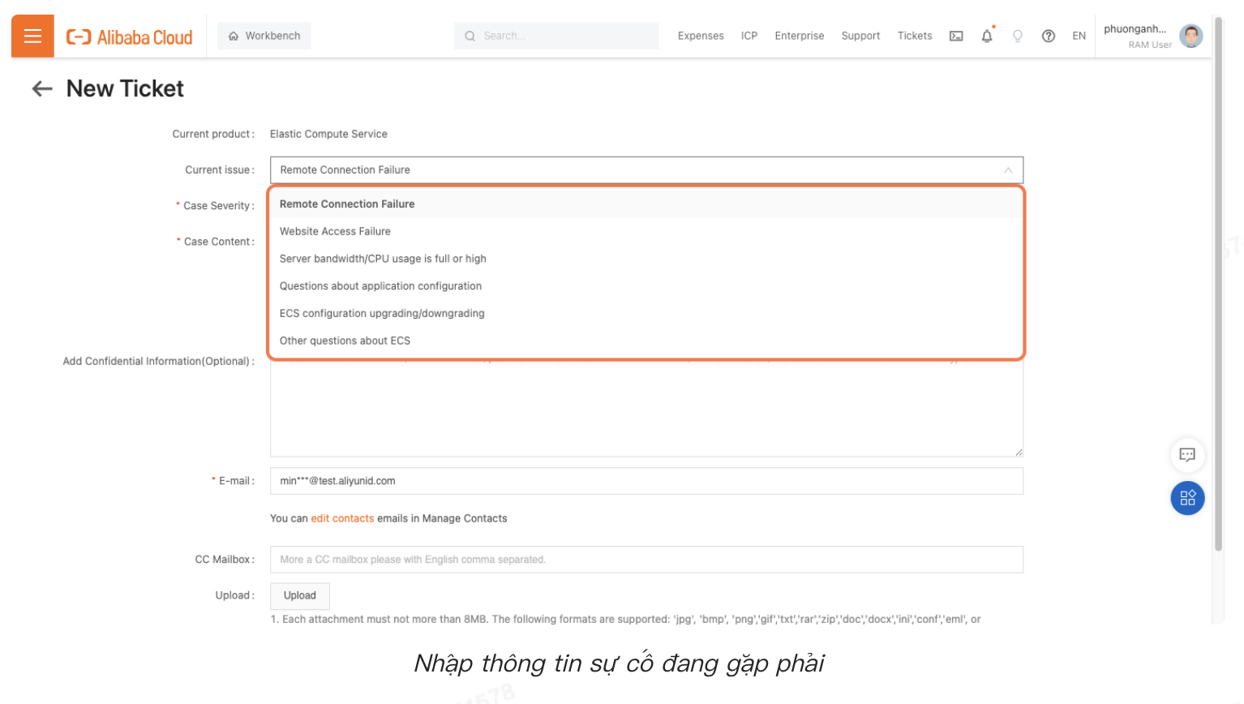Open the CloudShell terminal icon

tap(955, 36)
